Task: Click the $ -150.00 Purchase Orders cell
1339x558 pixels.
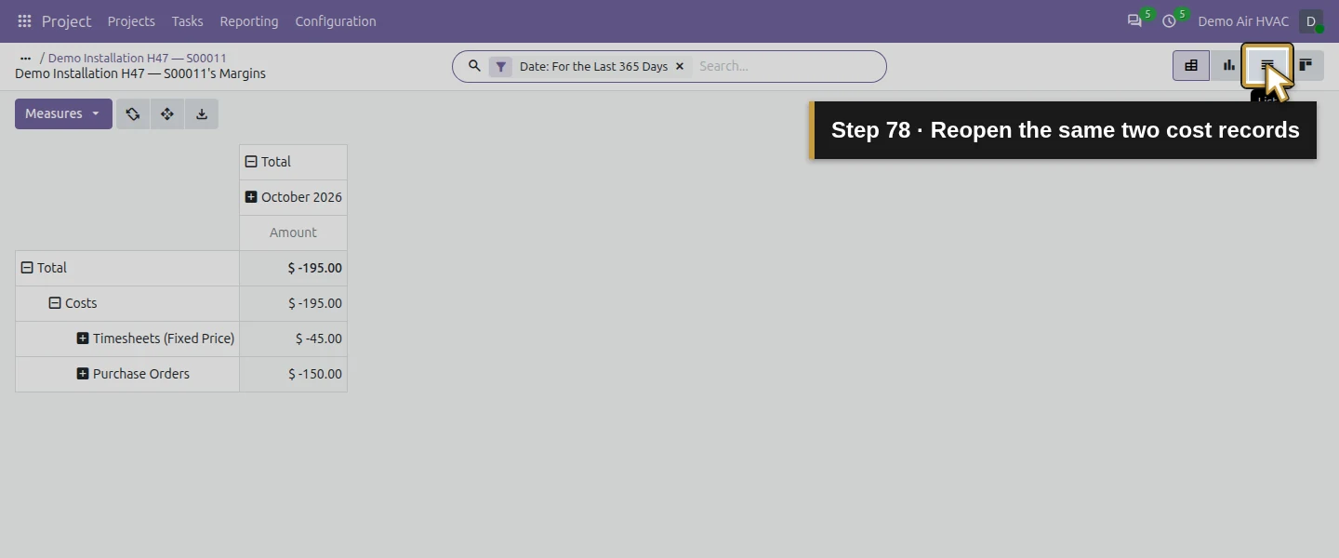Action: click(x=293, y=374)
